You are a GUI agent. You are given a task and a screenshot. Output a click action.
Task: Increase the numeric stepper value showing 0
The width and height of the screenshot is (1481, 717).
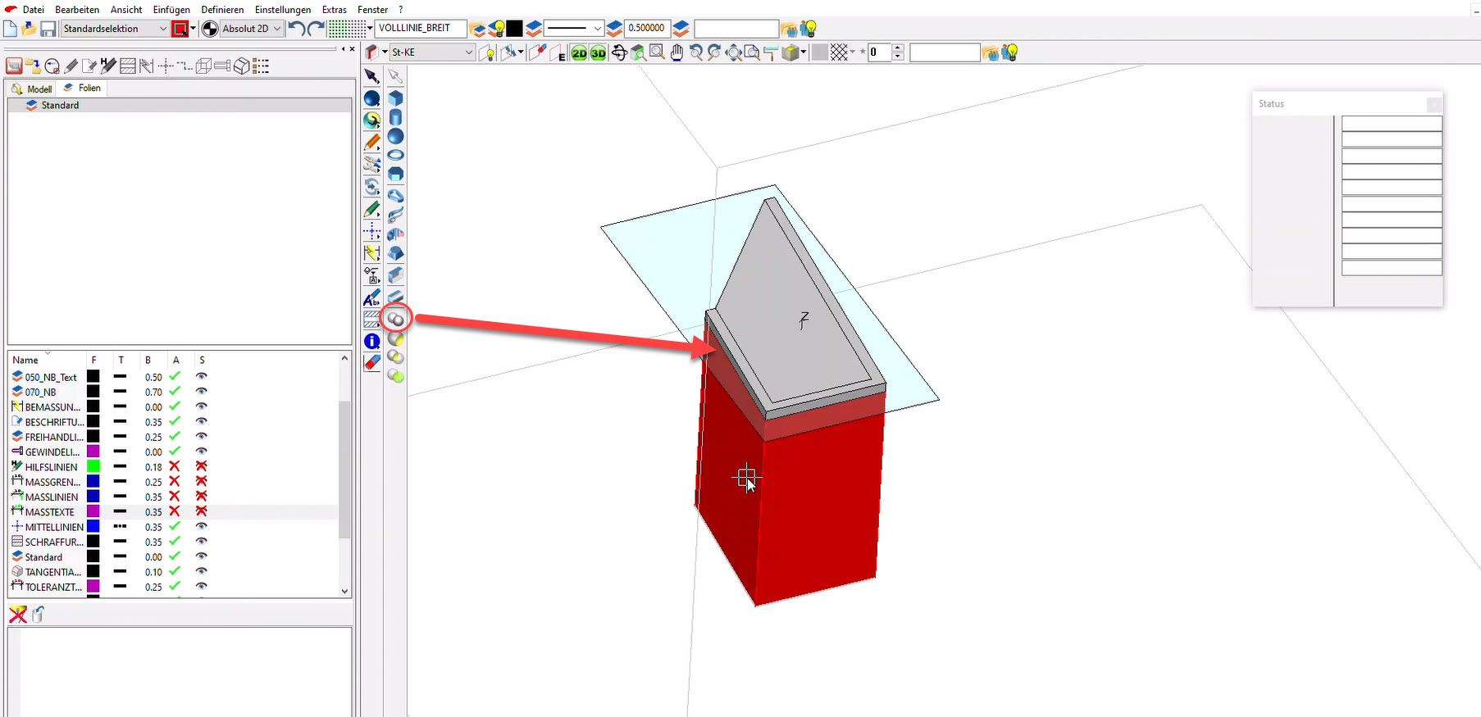click(x=898, y=48)
